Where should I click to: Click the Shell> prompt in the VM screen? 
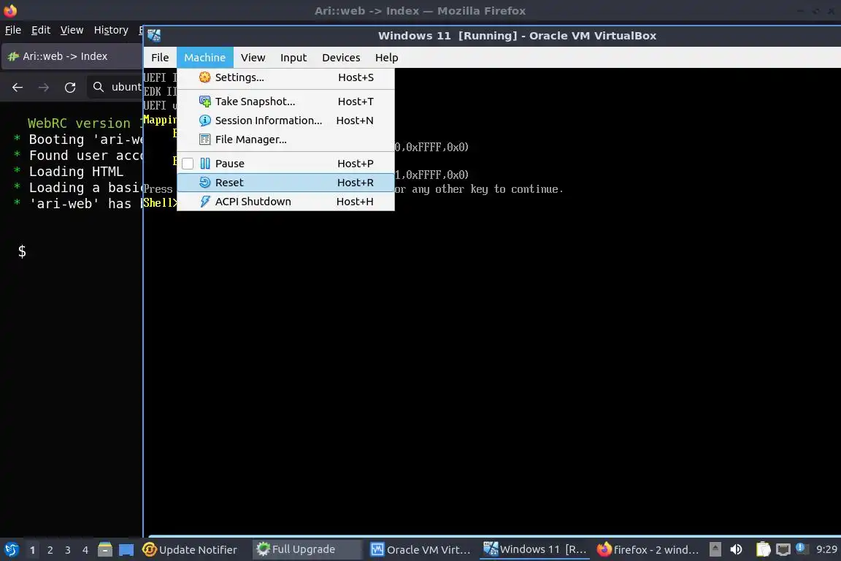tap(160, 203)
